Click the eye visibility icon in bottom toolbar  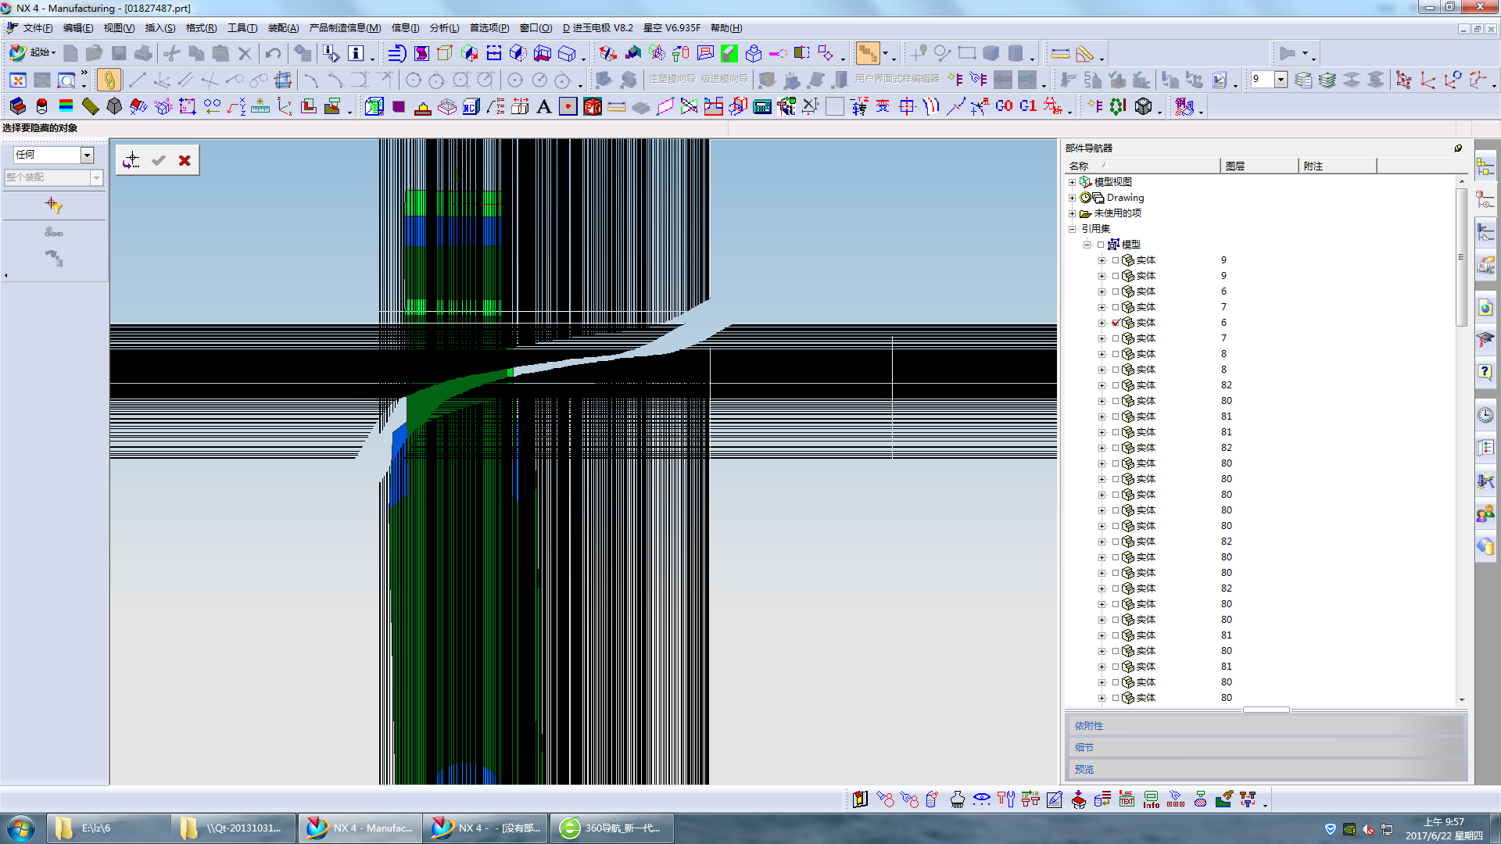982,799
